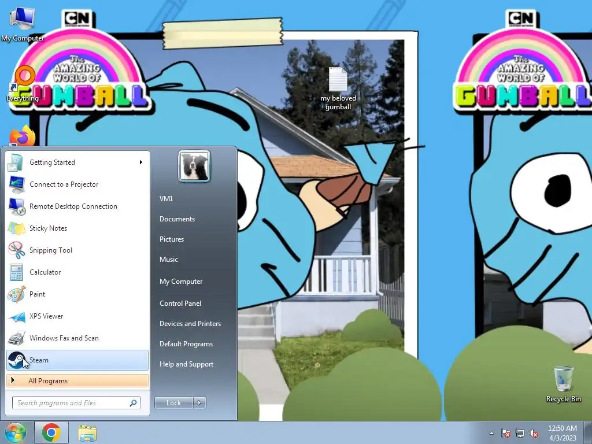Open My Computer desktop icon

(22, 23)
